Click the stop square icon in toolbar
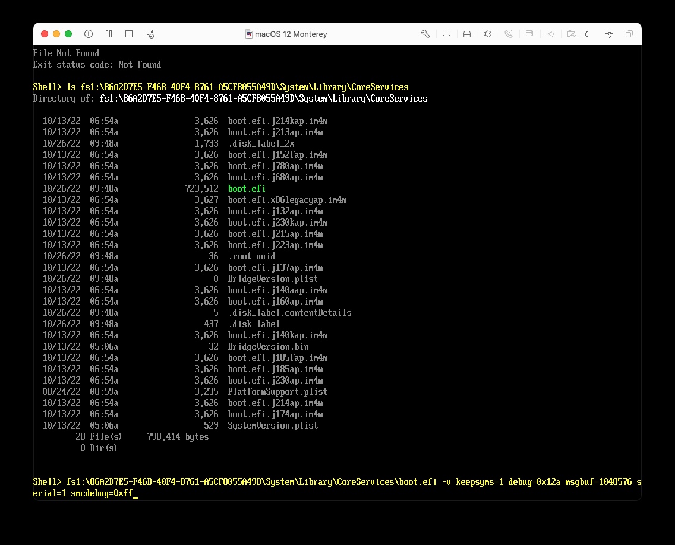Image resolution: width=675 pixels, height=545 pixels. point(129,34)
